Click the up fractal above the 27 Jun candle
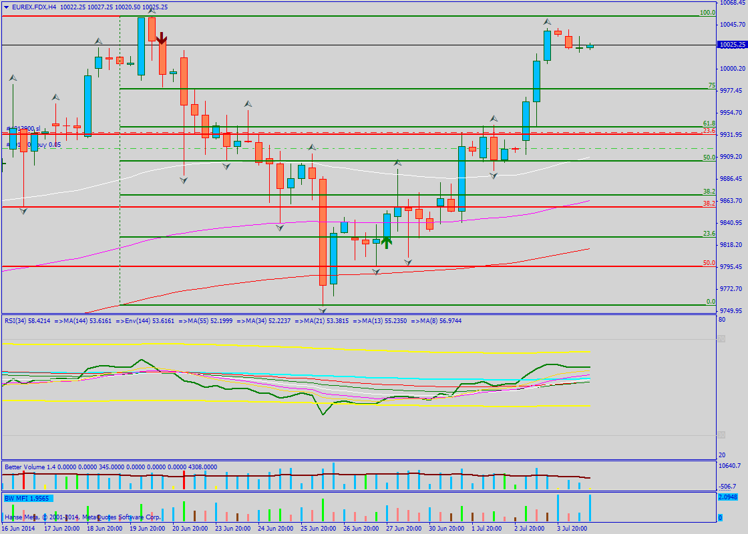Viewport: 748px width, 534px height. pyautogui.click(x=397, y=162)
